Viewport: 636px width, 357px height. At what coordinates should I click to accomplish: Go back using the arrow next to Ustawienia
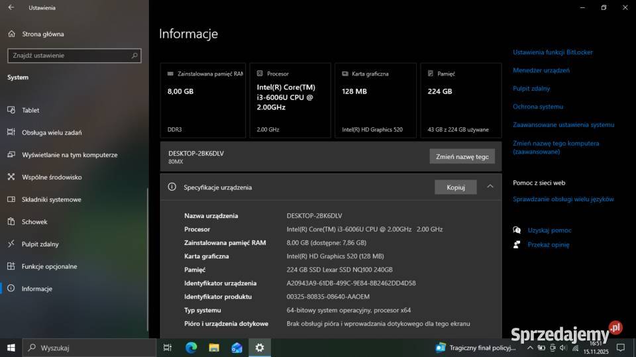11,7
